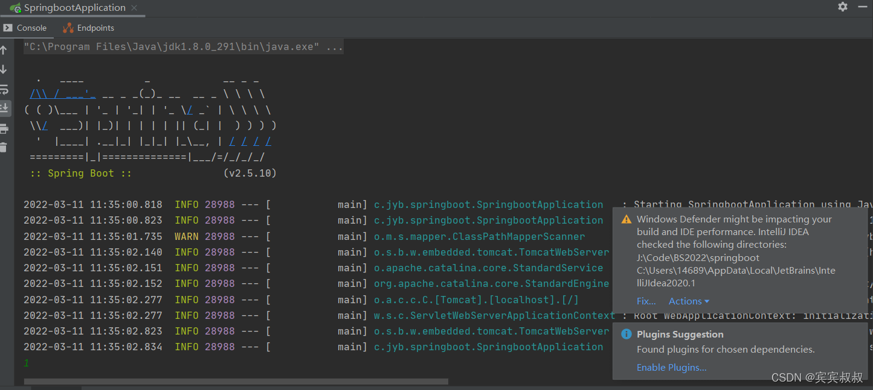The image size is (873, 390).
Task: Click the Enable Plugins... link
Action: pos(671,368)
